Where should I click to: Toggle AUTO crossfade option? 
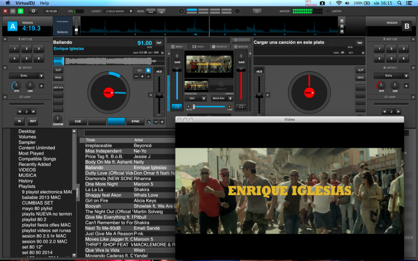tap(189, 107)
